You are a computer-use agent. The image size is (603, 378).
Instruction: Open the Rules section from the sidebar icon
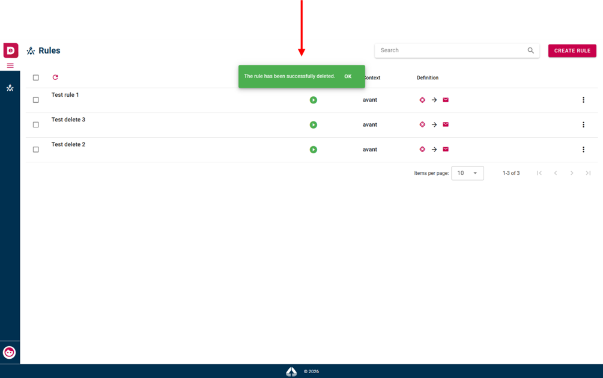click(x=10, y=88)
